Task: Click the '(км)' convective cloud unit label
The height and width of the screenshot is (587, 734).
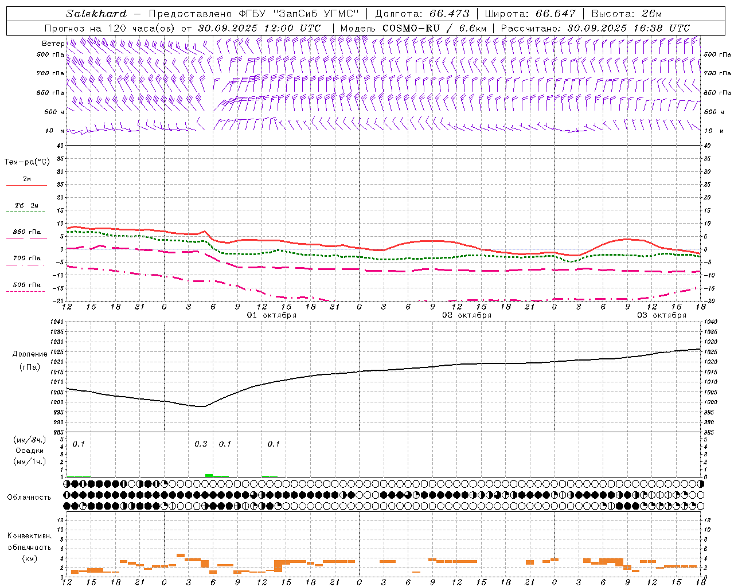Action: click(x=30, y=558)
